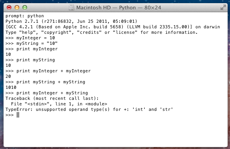Click the command 'print myInteger + myInteger'
The width and height of the screenshot is (230, 149).
point(53,71)
